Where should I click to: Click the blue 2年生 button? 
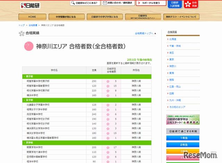pyautogui.click(x=183, y=145)
